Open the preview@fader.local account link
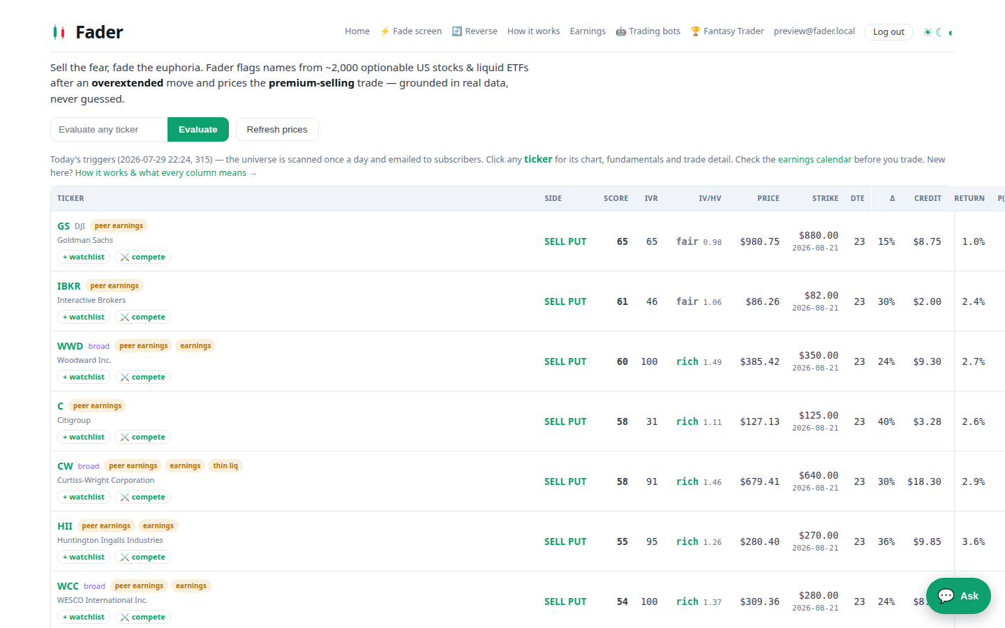The width and height of the screenshot is (1005, 628). tap(814, 31)
